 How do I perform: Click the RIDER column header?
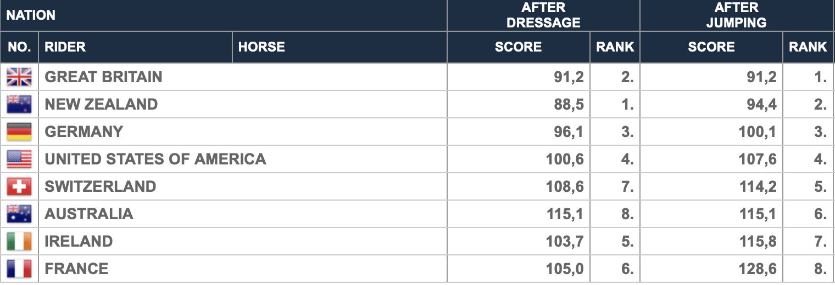click(65, 47)
